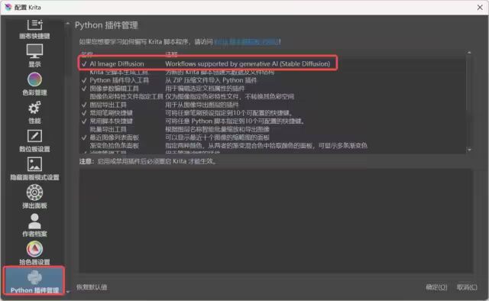Uncheck the 图像参数编辑工具 plugin checkbox

coord(84,89)
